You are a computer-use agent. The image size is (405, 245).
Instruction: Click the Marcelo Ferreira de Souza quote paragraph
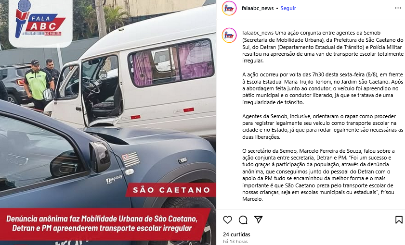[x=318, y=175]
